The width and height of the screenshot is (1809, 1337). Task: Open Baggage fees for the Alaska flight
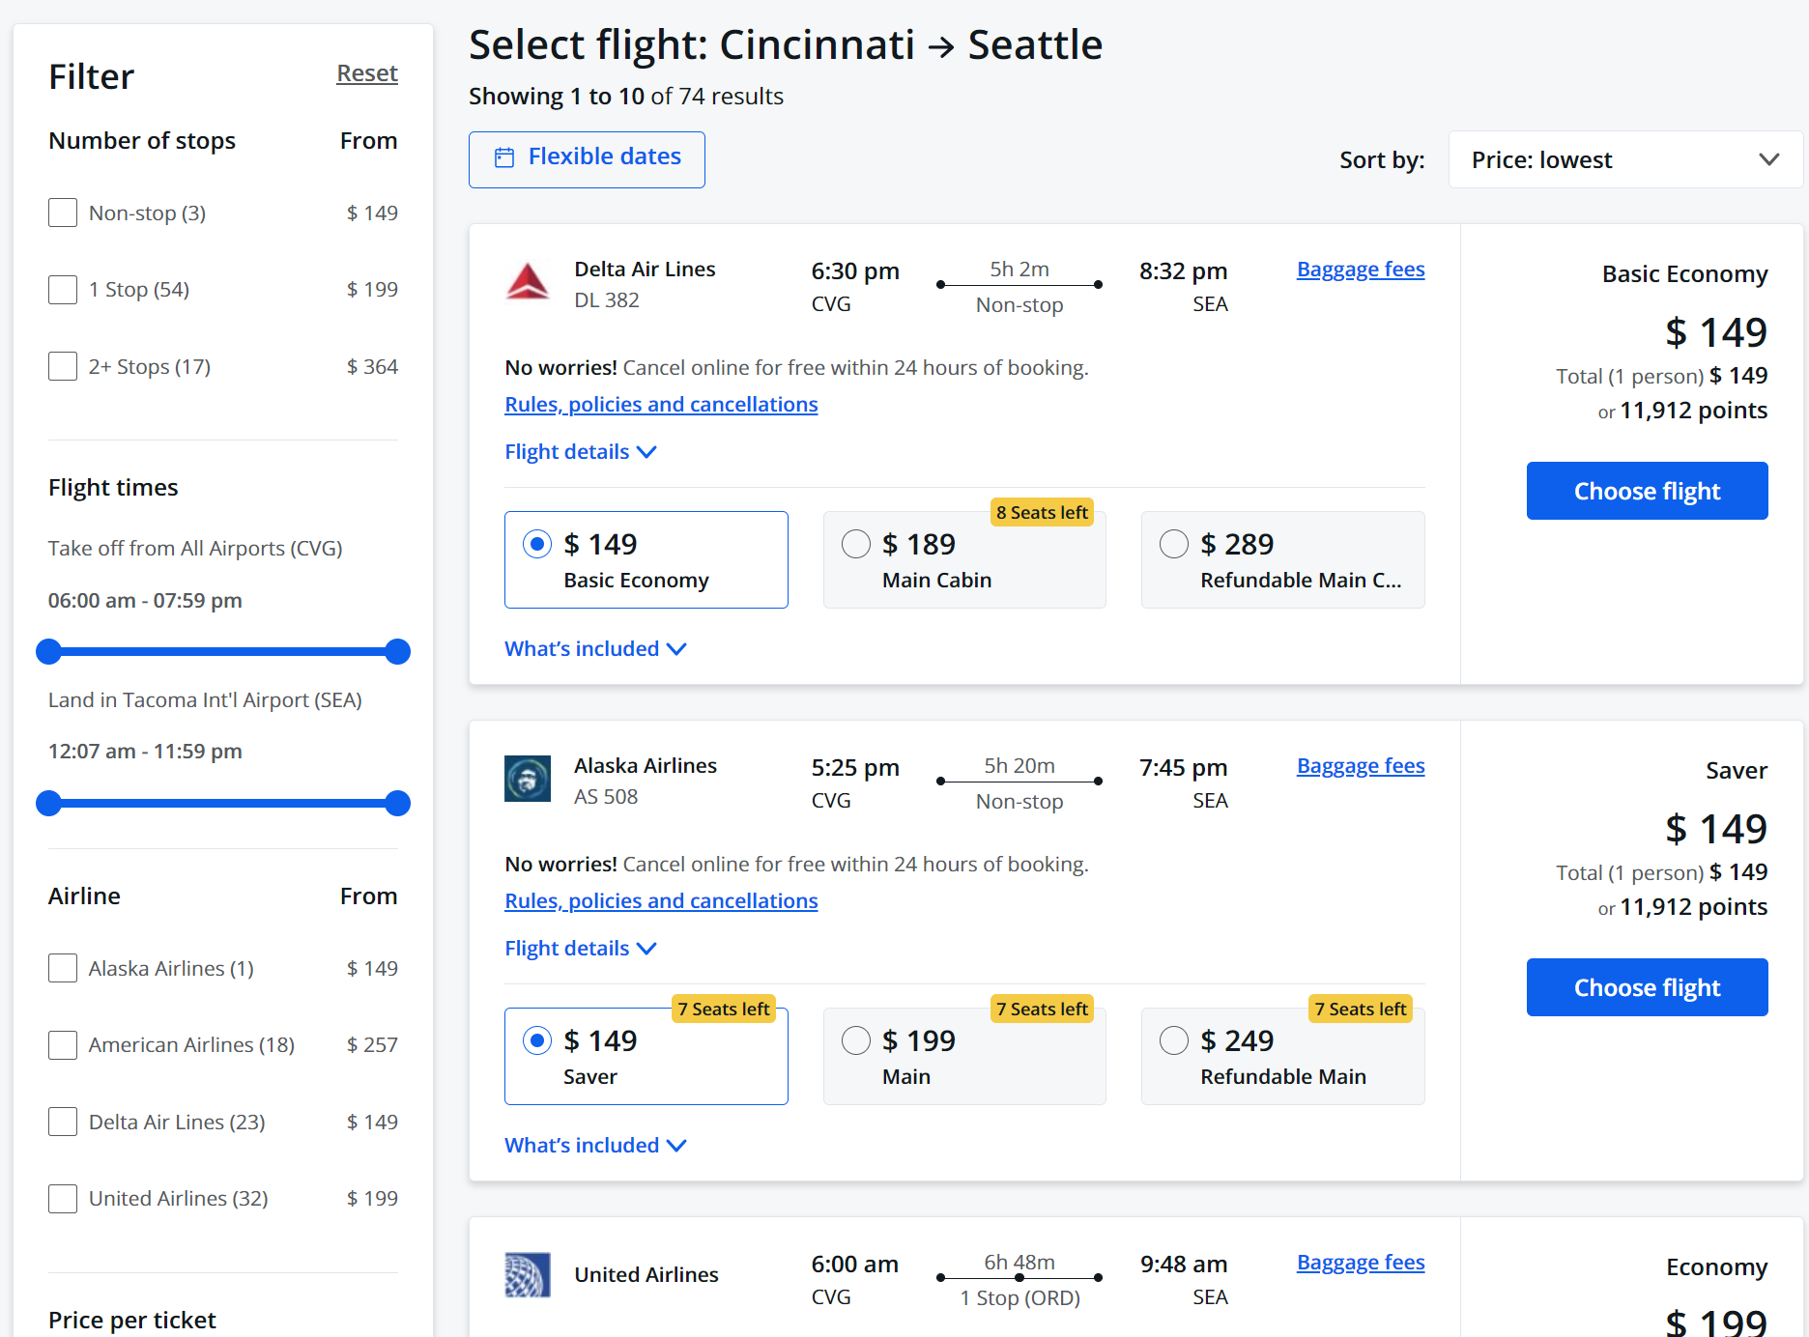point(1360,765)
